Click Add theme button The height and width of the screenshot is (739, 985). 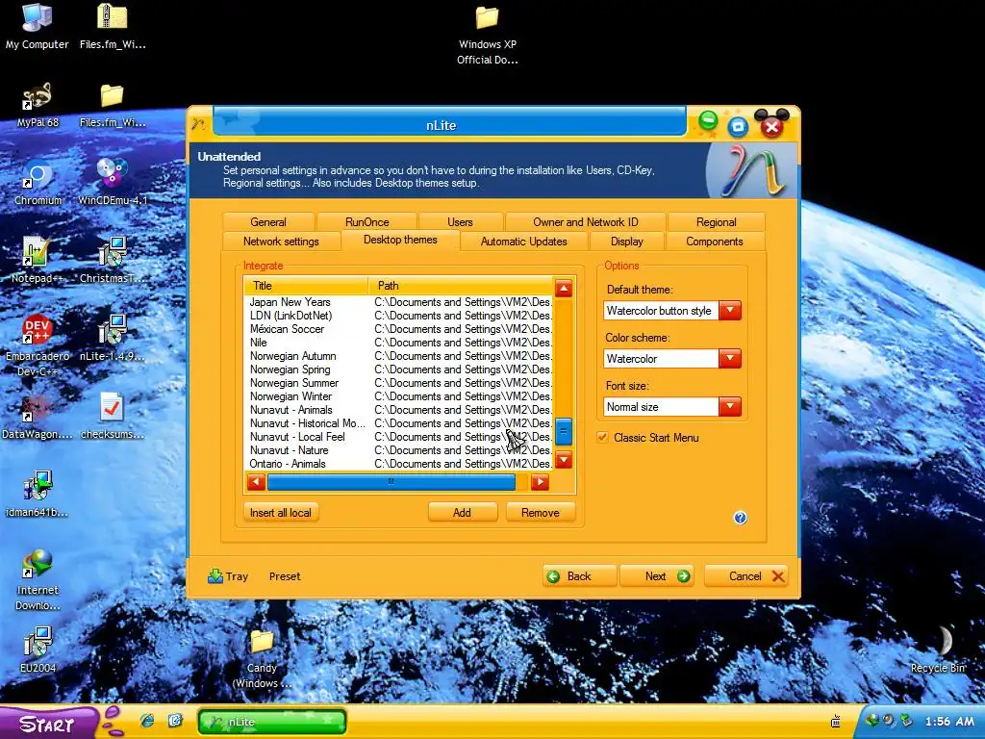463,512
